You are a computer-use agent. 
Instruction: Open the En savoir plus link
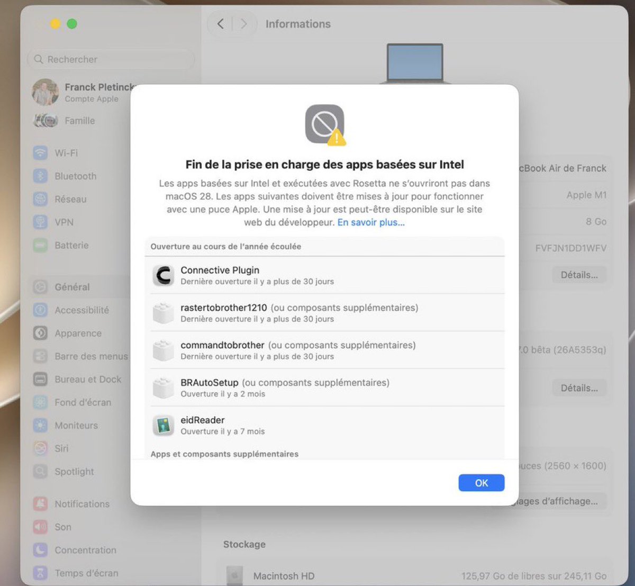tap(371, 222)
